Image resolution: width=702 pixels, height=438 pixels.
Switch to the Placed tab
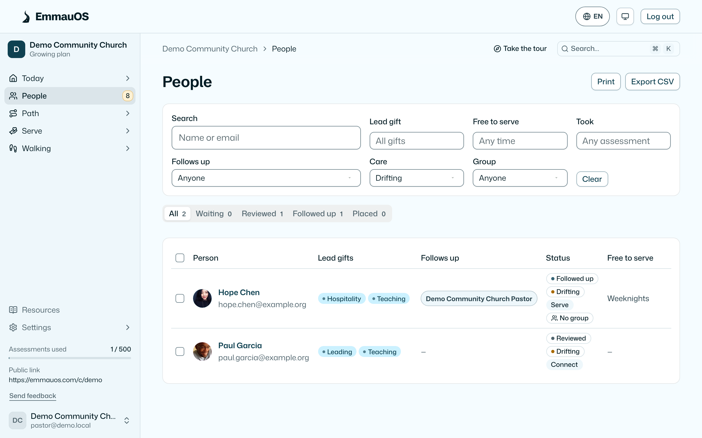tap(369, 214)
